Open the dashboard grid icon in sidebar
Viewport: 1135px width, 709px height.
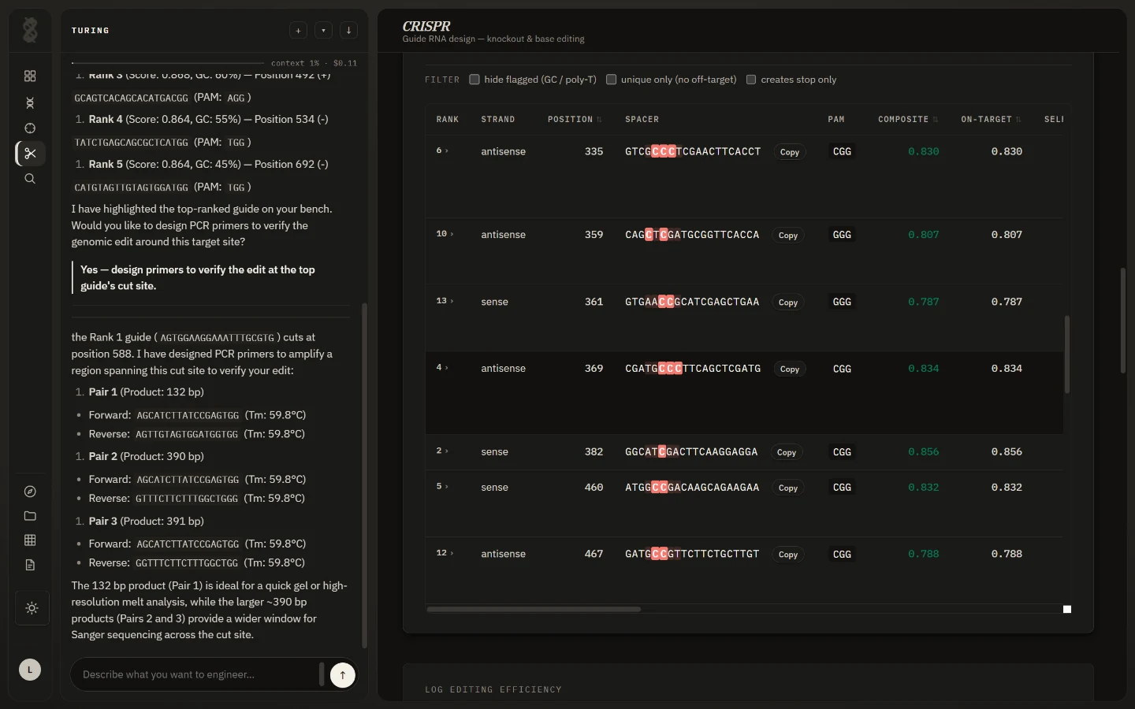[x=30, y=76]
